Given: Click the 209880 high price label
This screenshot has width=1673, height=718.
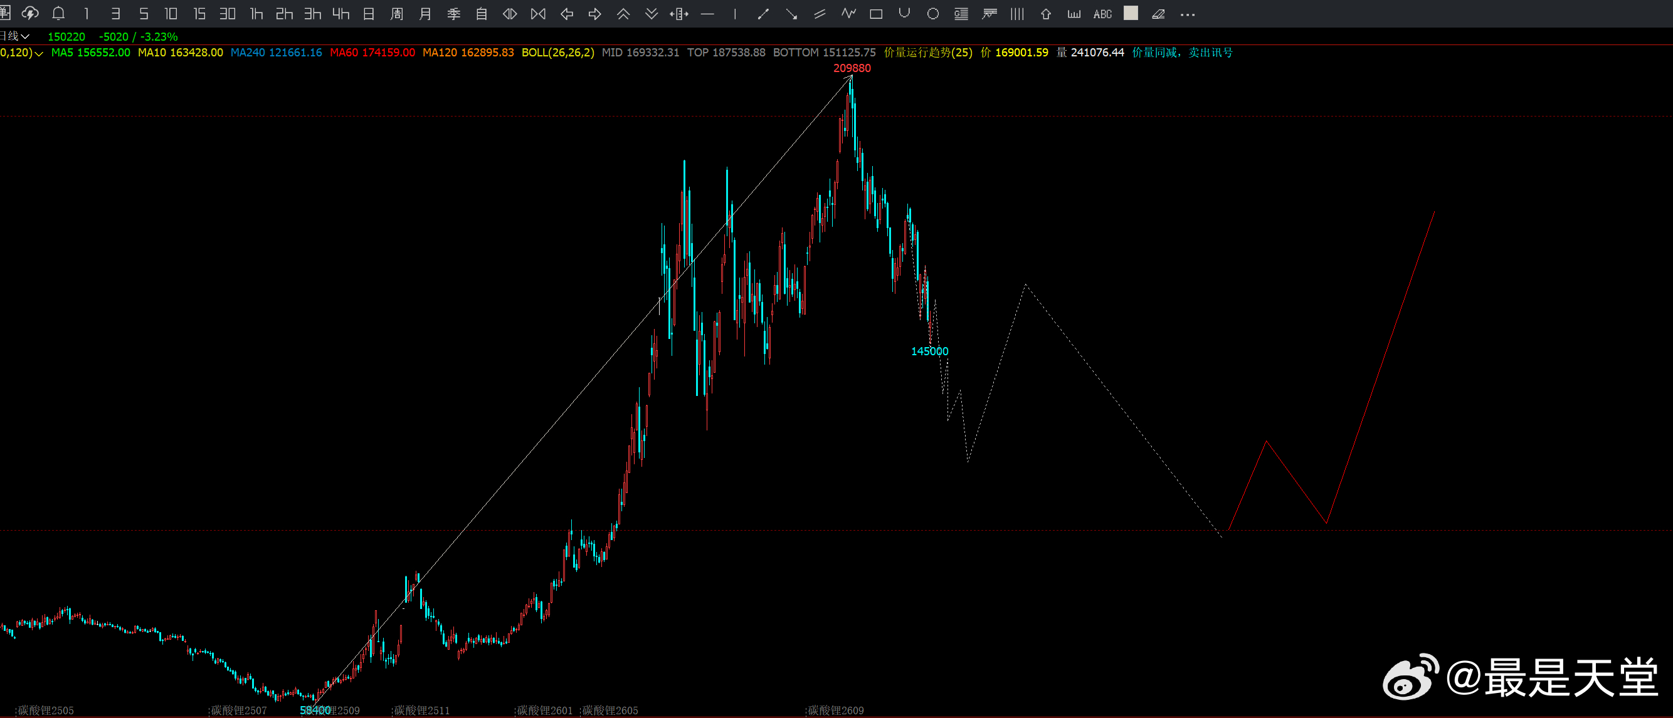Looking at the screenshot, I should pyautogui.click(x=852, y=68).
